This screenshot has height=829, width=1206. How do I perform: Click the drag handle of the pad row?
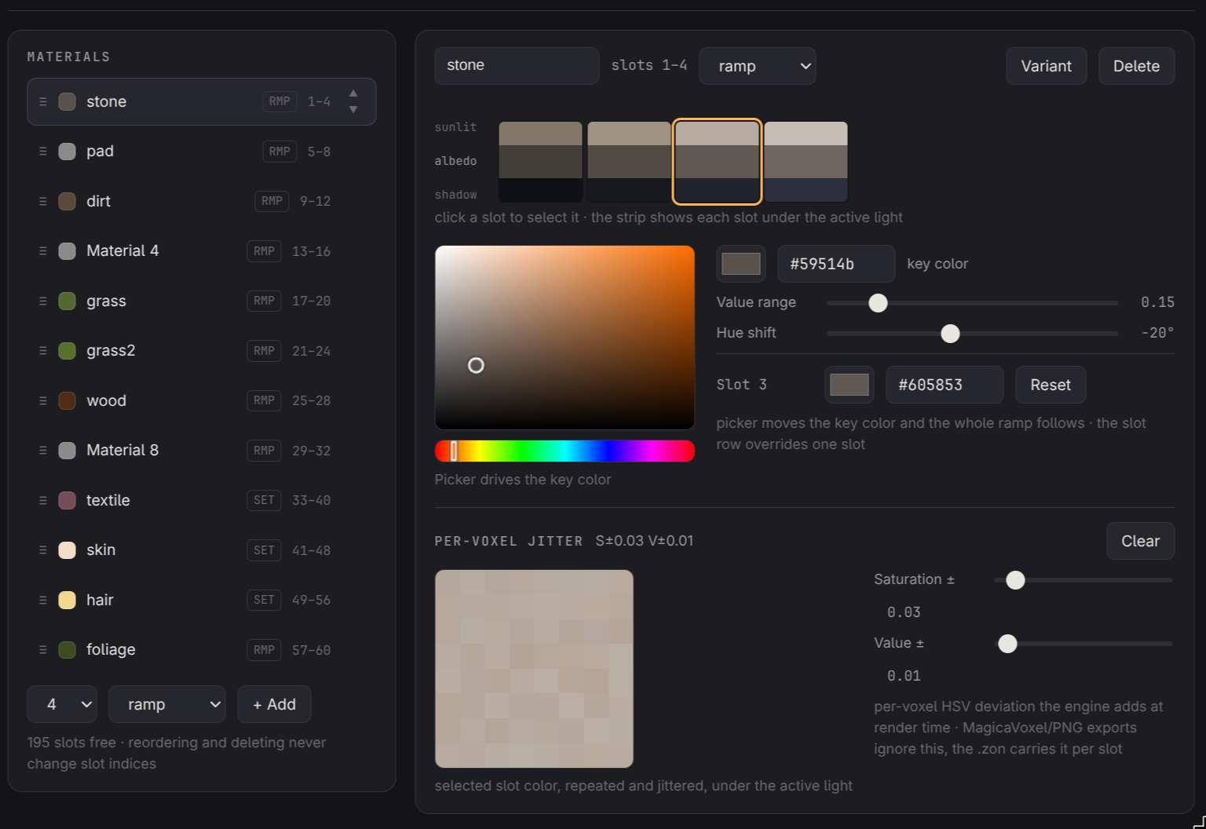click(43, 152)
